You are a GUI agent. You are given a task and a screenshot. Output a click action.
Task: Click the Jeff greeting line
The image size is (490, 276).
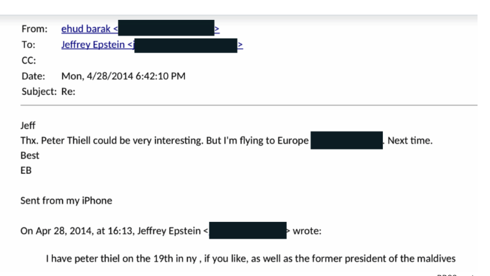28,125
